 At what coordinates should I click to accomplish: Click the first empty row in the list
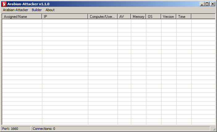pyautogui.click(x=108, y=22)
